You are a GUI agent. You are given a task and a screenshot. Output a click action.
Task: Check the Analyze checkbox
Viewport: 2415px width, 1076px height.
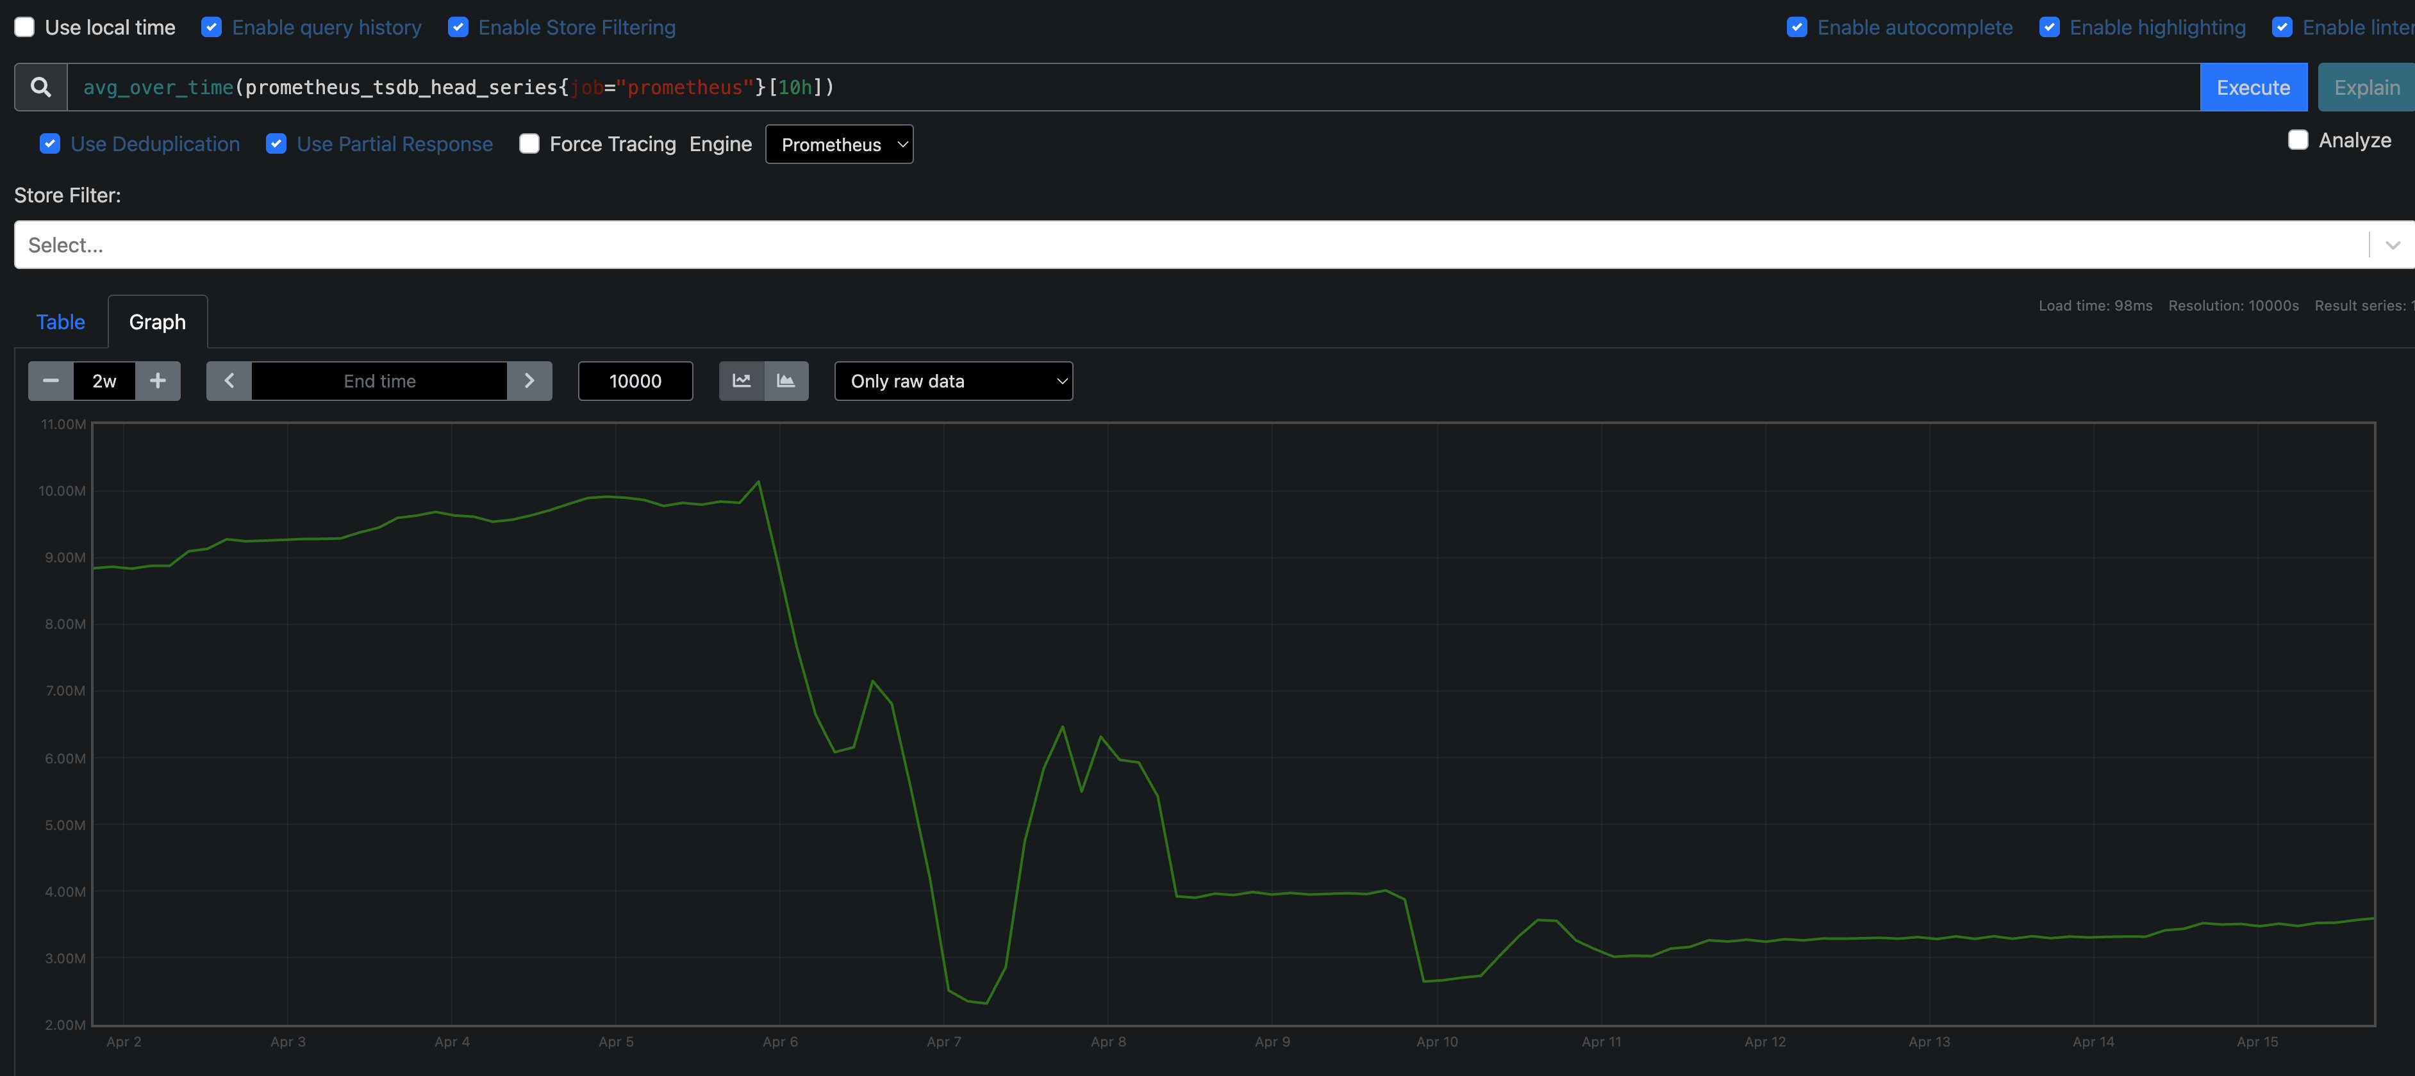[2298, 140]
